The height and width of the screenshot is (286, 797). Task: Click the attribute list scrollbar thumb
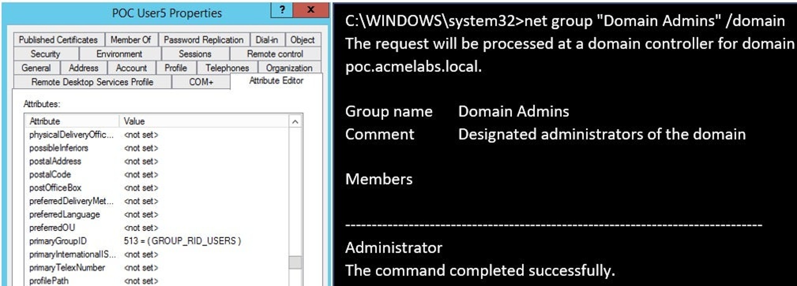click(295, 262)
